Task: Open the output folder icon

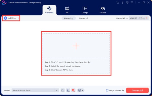Action: coord(63,90)
